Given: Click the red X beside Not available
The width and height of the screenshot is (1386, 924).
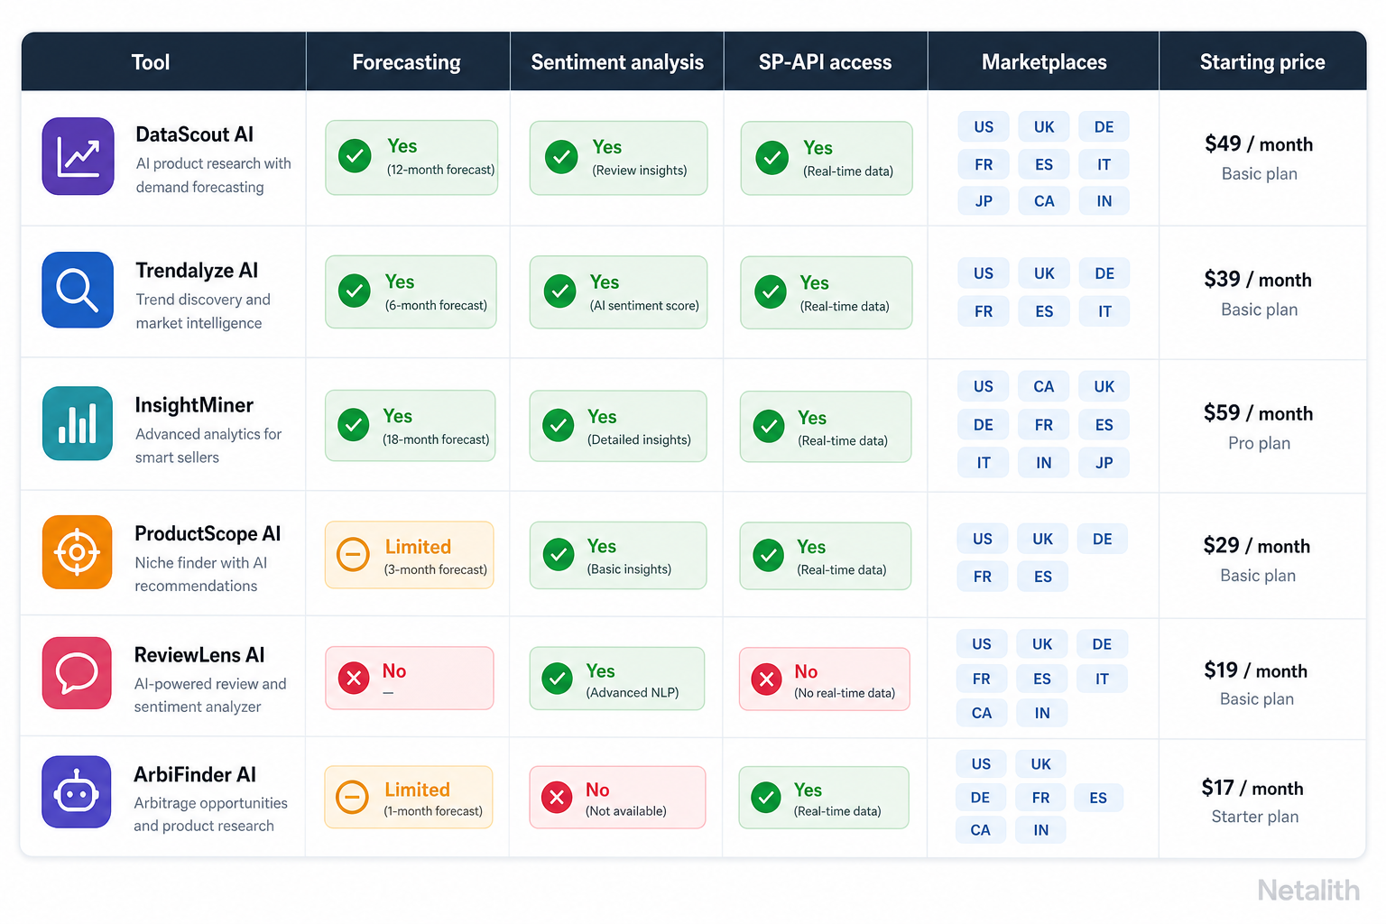Looking at the screenshot, I should point(557,797).
